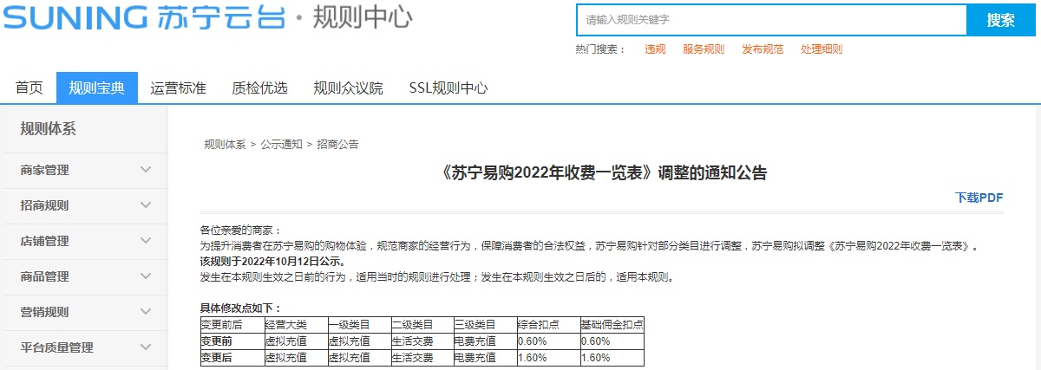This screenshot has width=1041, height=370.
Task: Go to the 首页 tab
Action: coord(29,88)
